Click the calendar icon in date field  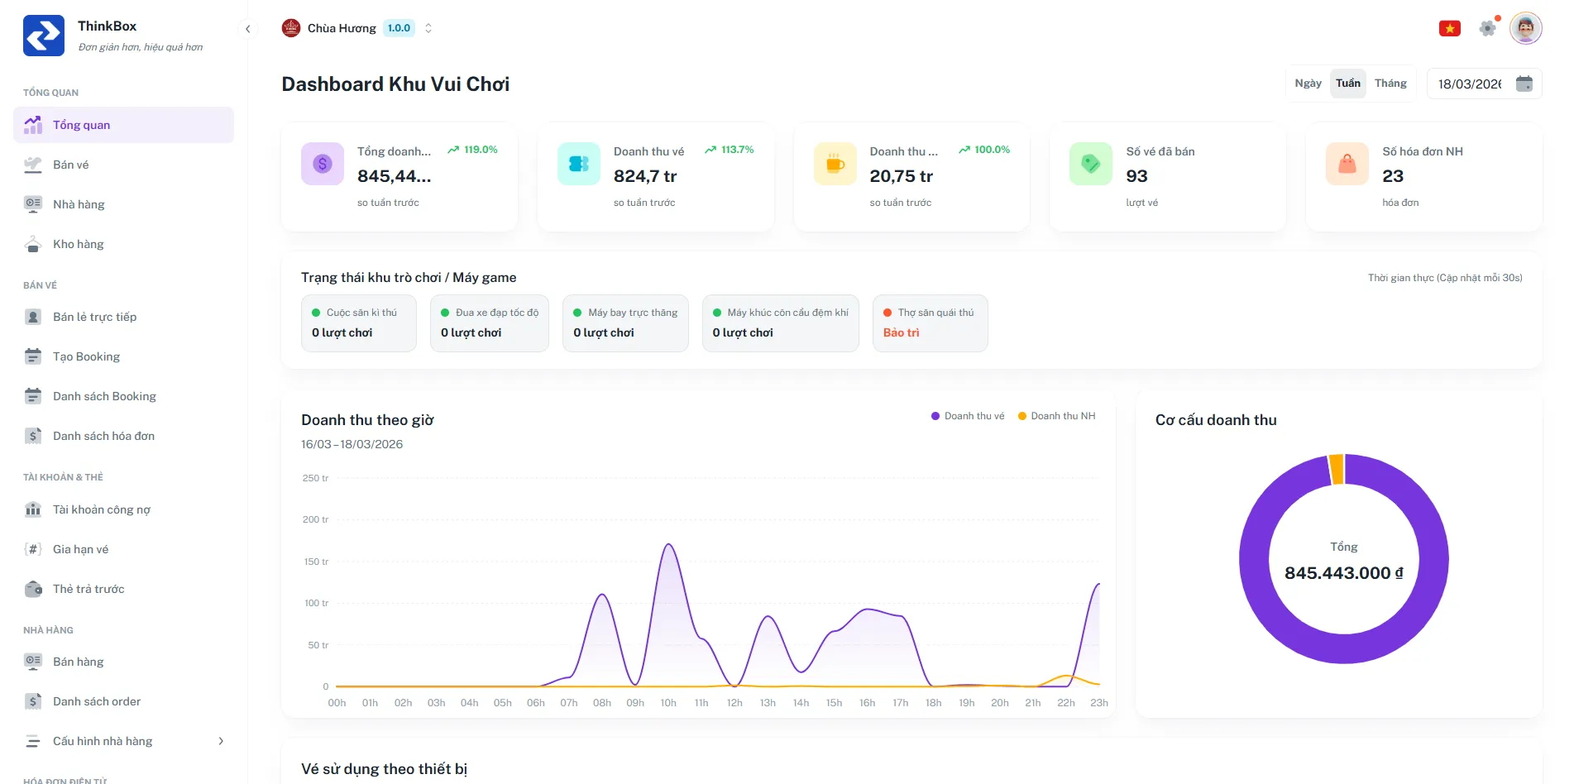(x=1524, y=84)
